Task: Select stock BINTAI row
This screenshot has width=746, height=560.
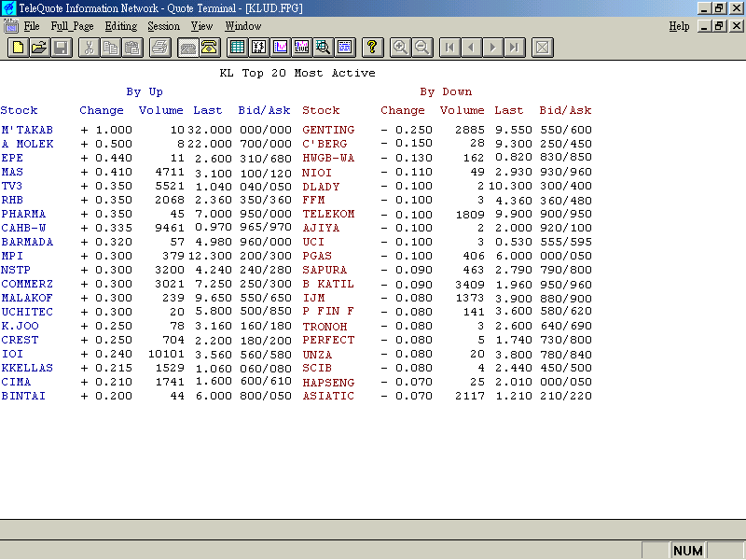Action: click(23, 396)
